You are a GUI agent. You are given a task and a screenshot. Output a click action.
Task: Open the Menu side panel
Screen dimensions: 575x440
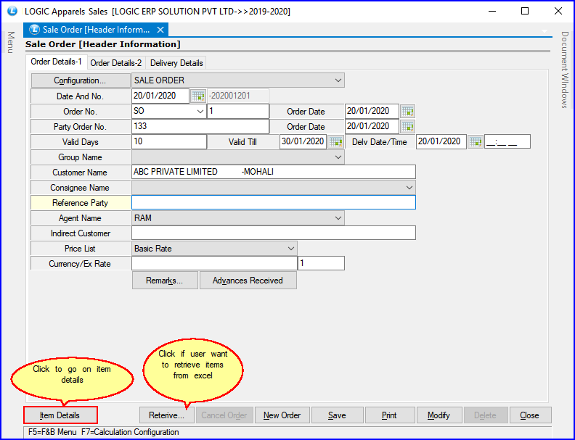11,42
